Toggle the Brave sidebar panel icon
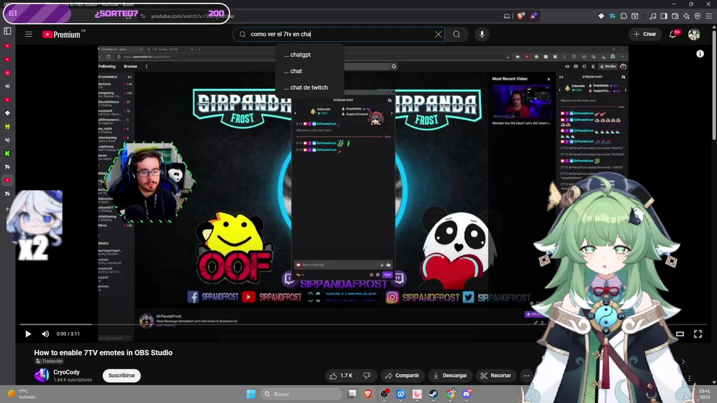 click(x=664, y=16)
